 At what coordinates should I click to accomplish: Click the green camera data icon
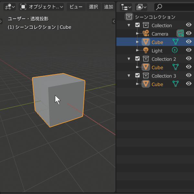point(180,33)
